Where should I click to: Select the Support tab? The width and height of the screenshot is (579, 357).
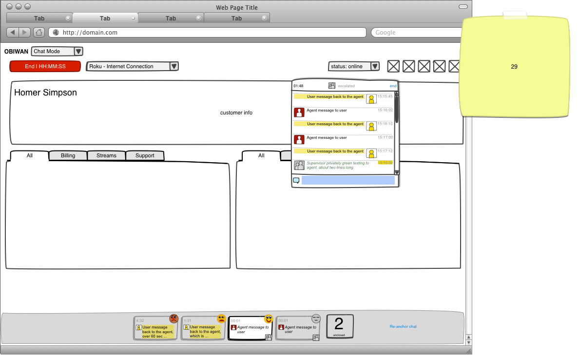[x=145, y=155]
